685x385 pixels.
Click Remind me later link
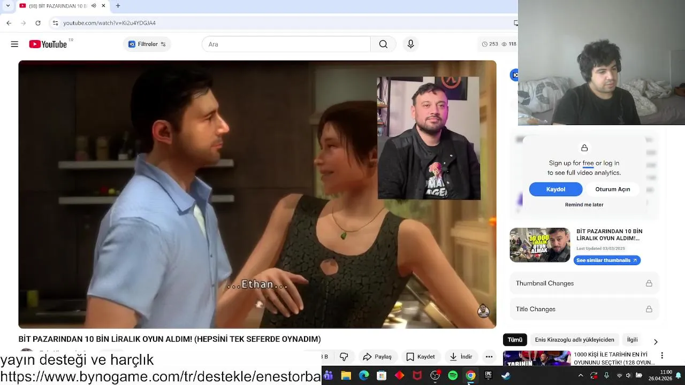point(584,205)
